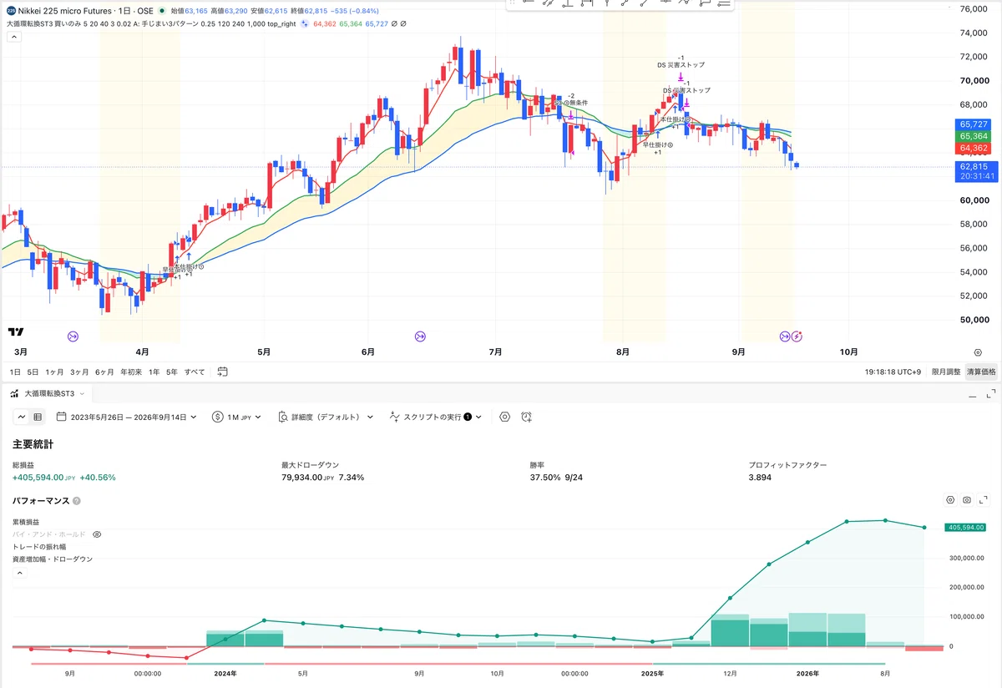The image size is (1002, 688).
Task: Click the red 64,362 price label
Action: pos(974,148)
